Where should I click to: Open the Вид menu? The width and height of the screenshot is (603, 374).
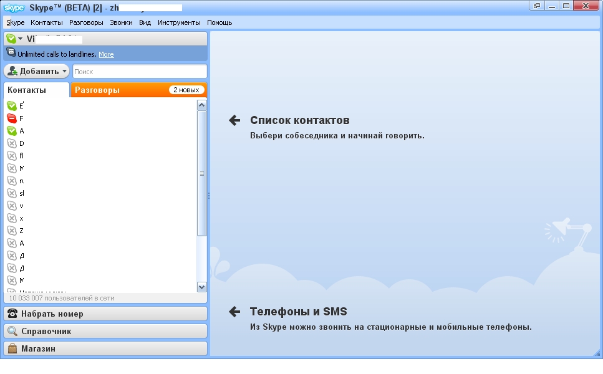point(145,22)
